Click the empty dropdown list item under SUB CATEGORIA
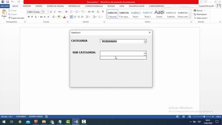The height and width of the screenshot is (125, 222). [x=123, y=58]
